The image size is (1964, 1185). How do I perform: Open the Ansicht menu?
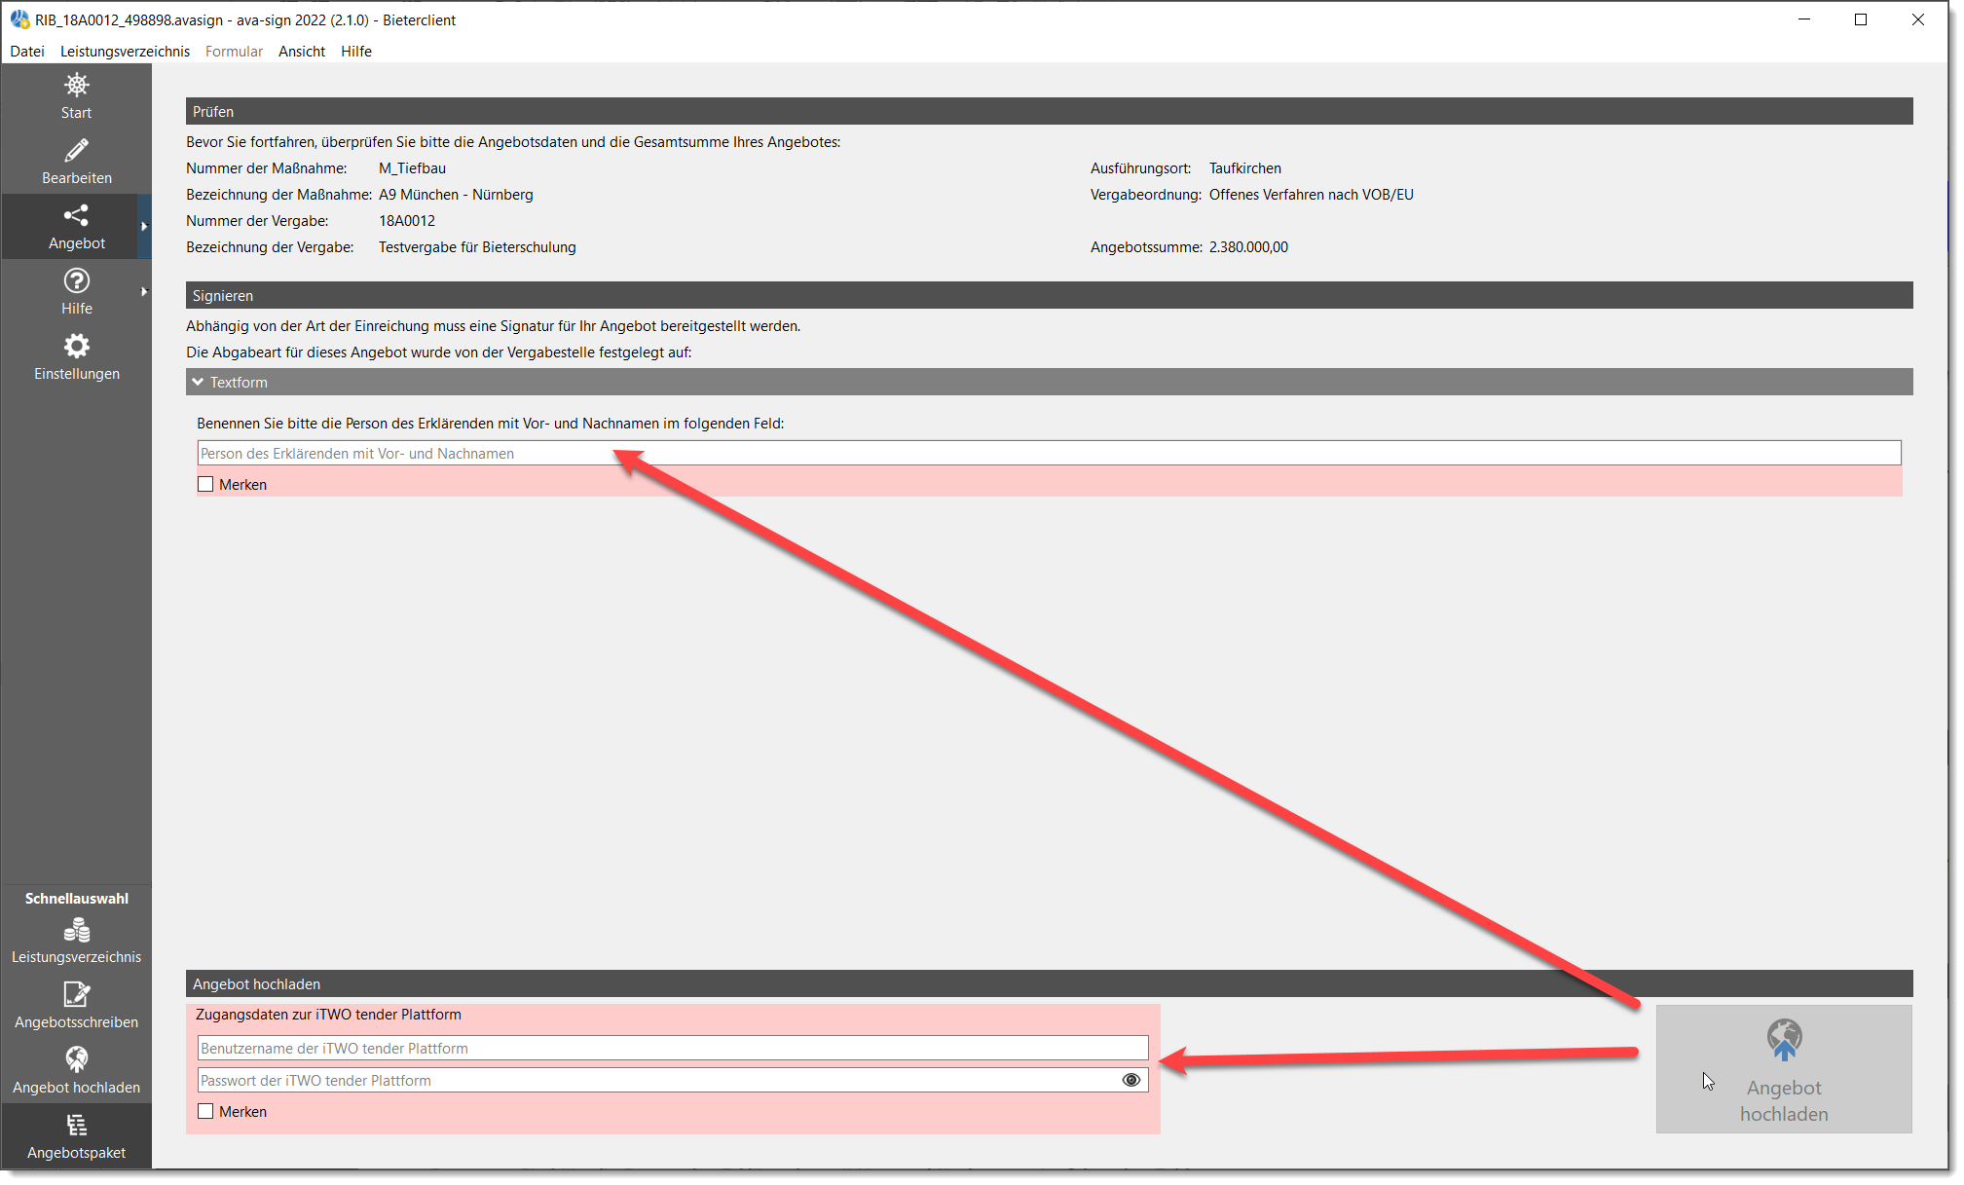(301, 51)
